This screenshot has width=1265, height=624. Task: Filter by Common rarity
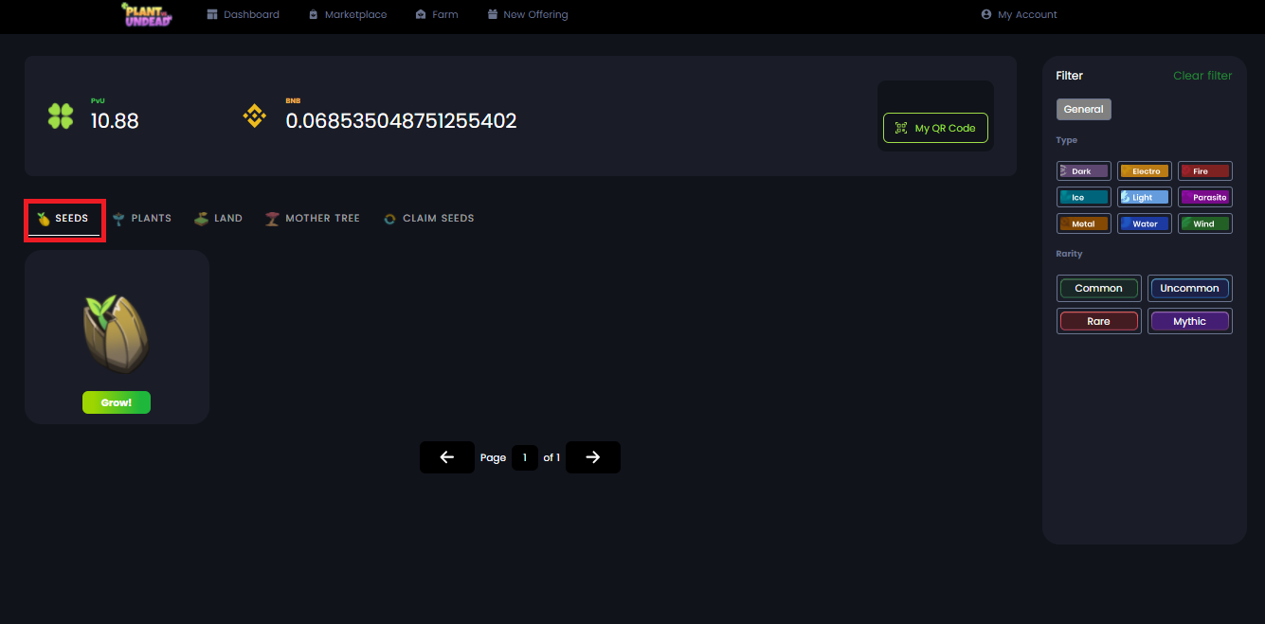tap(1098, 289)
